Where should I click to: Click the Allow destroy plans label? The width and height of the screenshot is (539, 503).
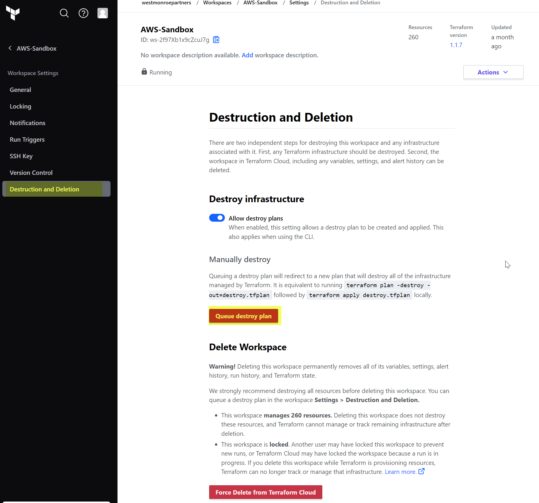coord(256,218)
